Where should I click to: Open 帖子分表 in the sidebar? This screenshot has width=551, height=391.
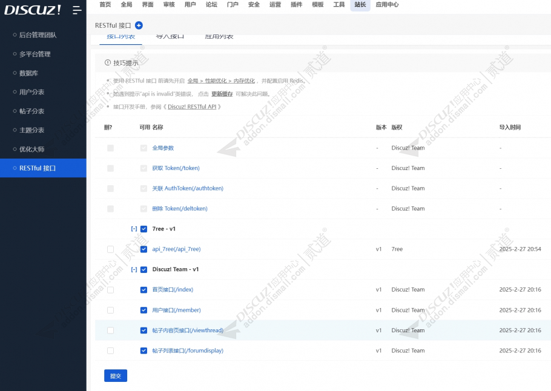(31, 111)
